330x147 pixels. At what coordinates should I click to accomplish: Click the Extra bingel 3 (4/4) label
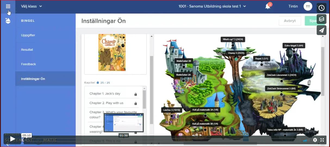tap(294, 45)
